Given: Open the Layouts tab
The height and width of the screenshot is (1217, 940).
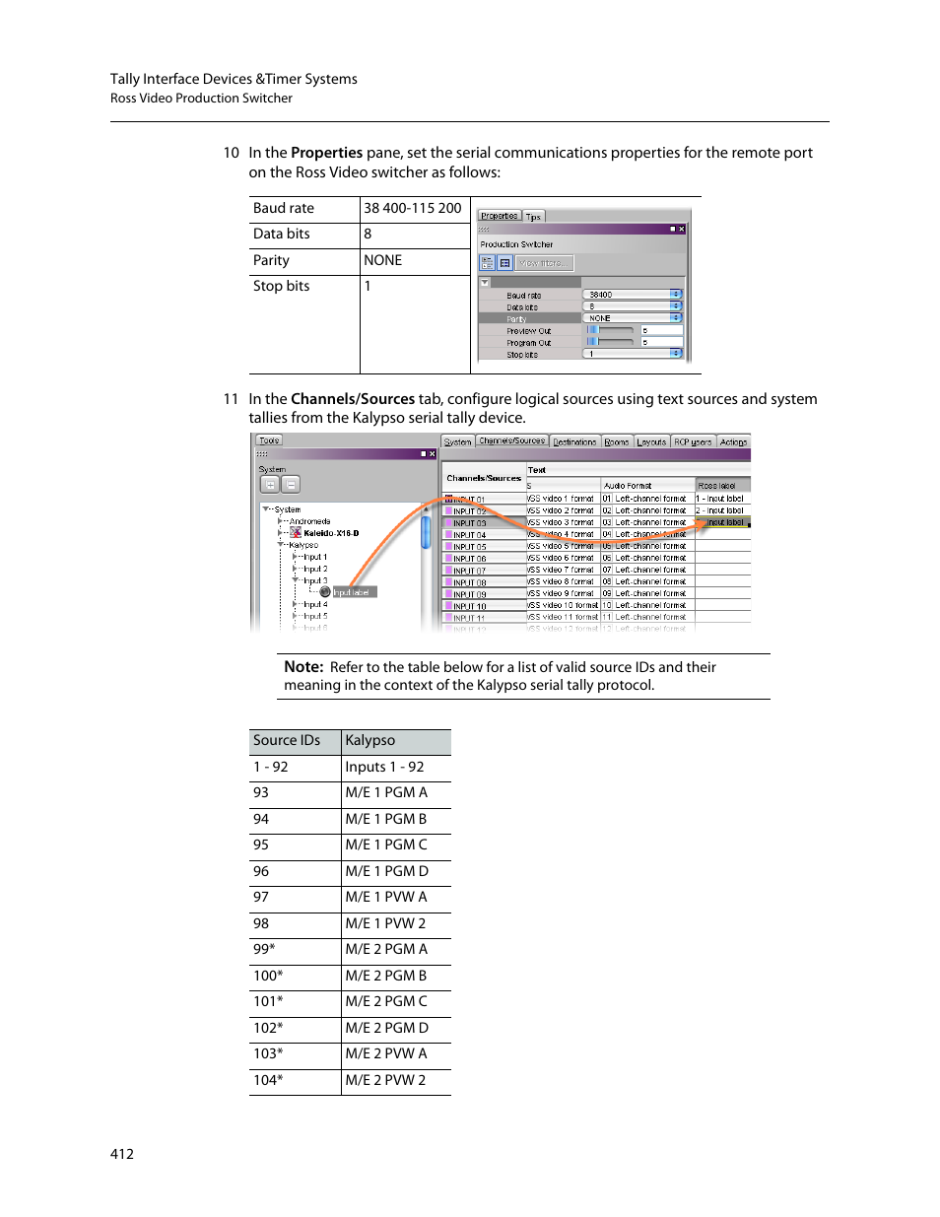Looking at the screenshot, I should pos(651,441).
